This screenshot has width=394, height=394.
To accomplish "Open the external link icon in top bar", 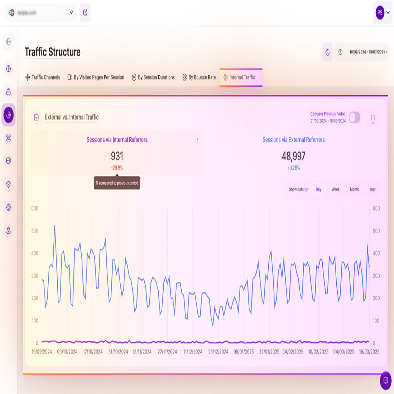I will tap(85, 12).
